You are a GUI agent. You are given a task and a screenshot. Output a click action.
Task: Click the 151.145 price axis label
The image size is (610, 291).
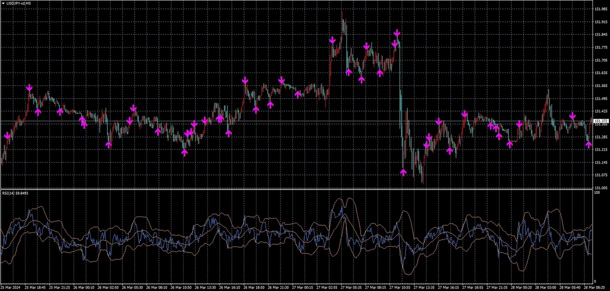[x=601, y=162]
